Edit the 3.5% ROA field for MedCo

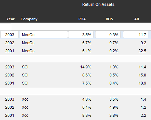81,35
